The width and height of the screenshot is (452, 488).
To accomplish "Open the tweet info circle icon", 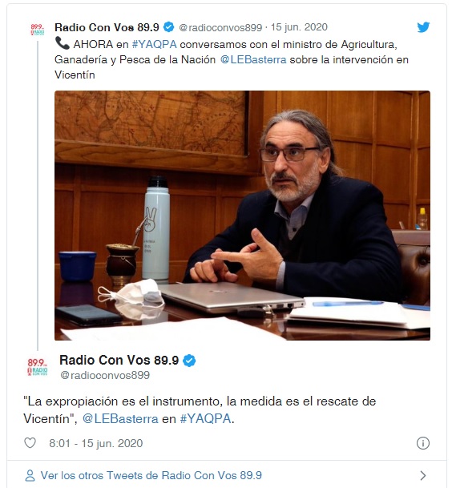I will pyautogui.click(x=422, y=443).
